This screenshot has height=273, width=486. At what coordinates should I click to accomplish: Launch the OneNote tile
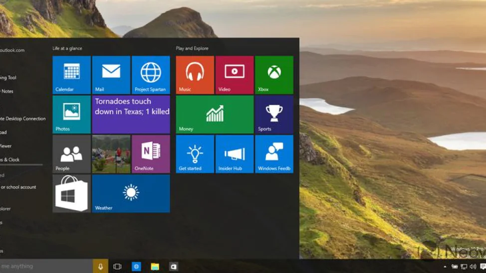151,154
